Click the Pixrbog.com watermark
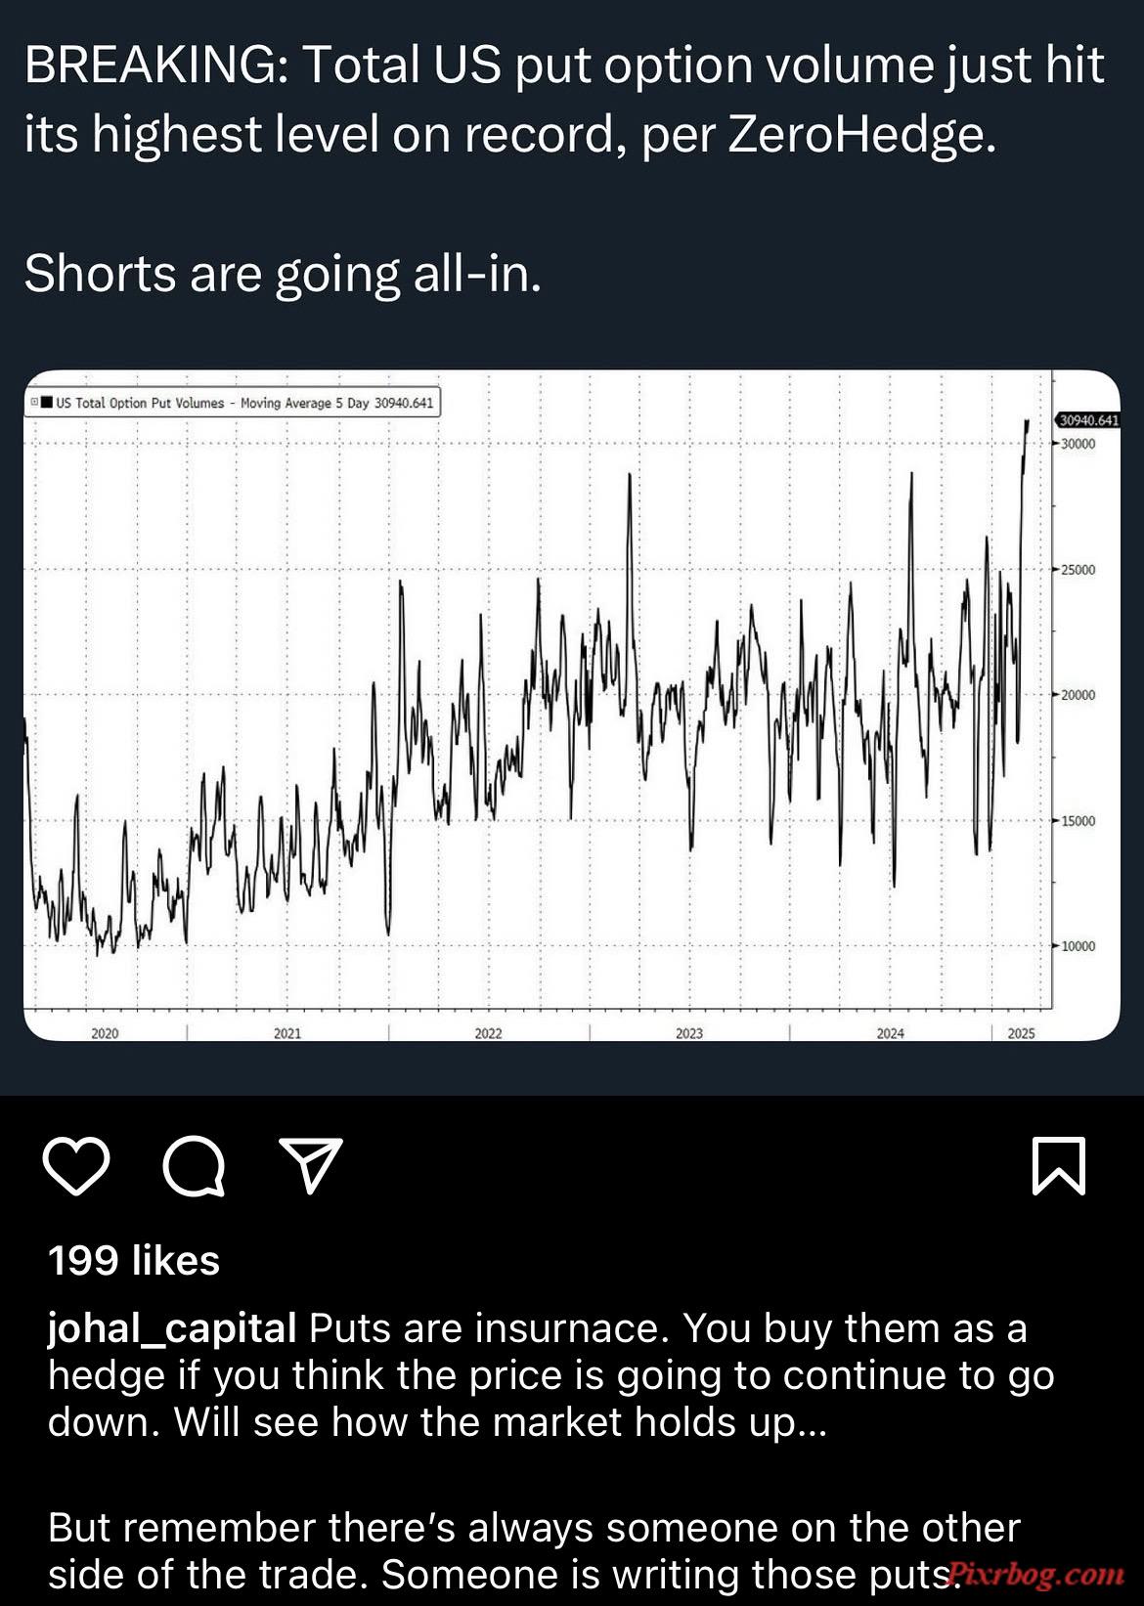1144x1606 pixels. pyautogui.click(x=1037, y=1574)
